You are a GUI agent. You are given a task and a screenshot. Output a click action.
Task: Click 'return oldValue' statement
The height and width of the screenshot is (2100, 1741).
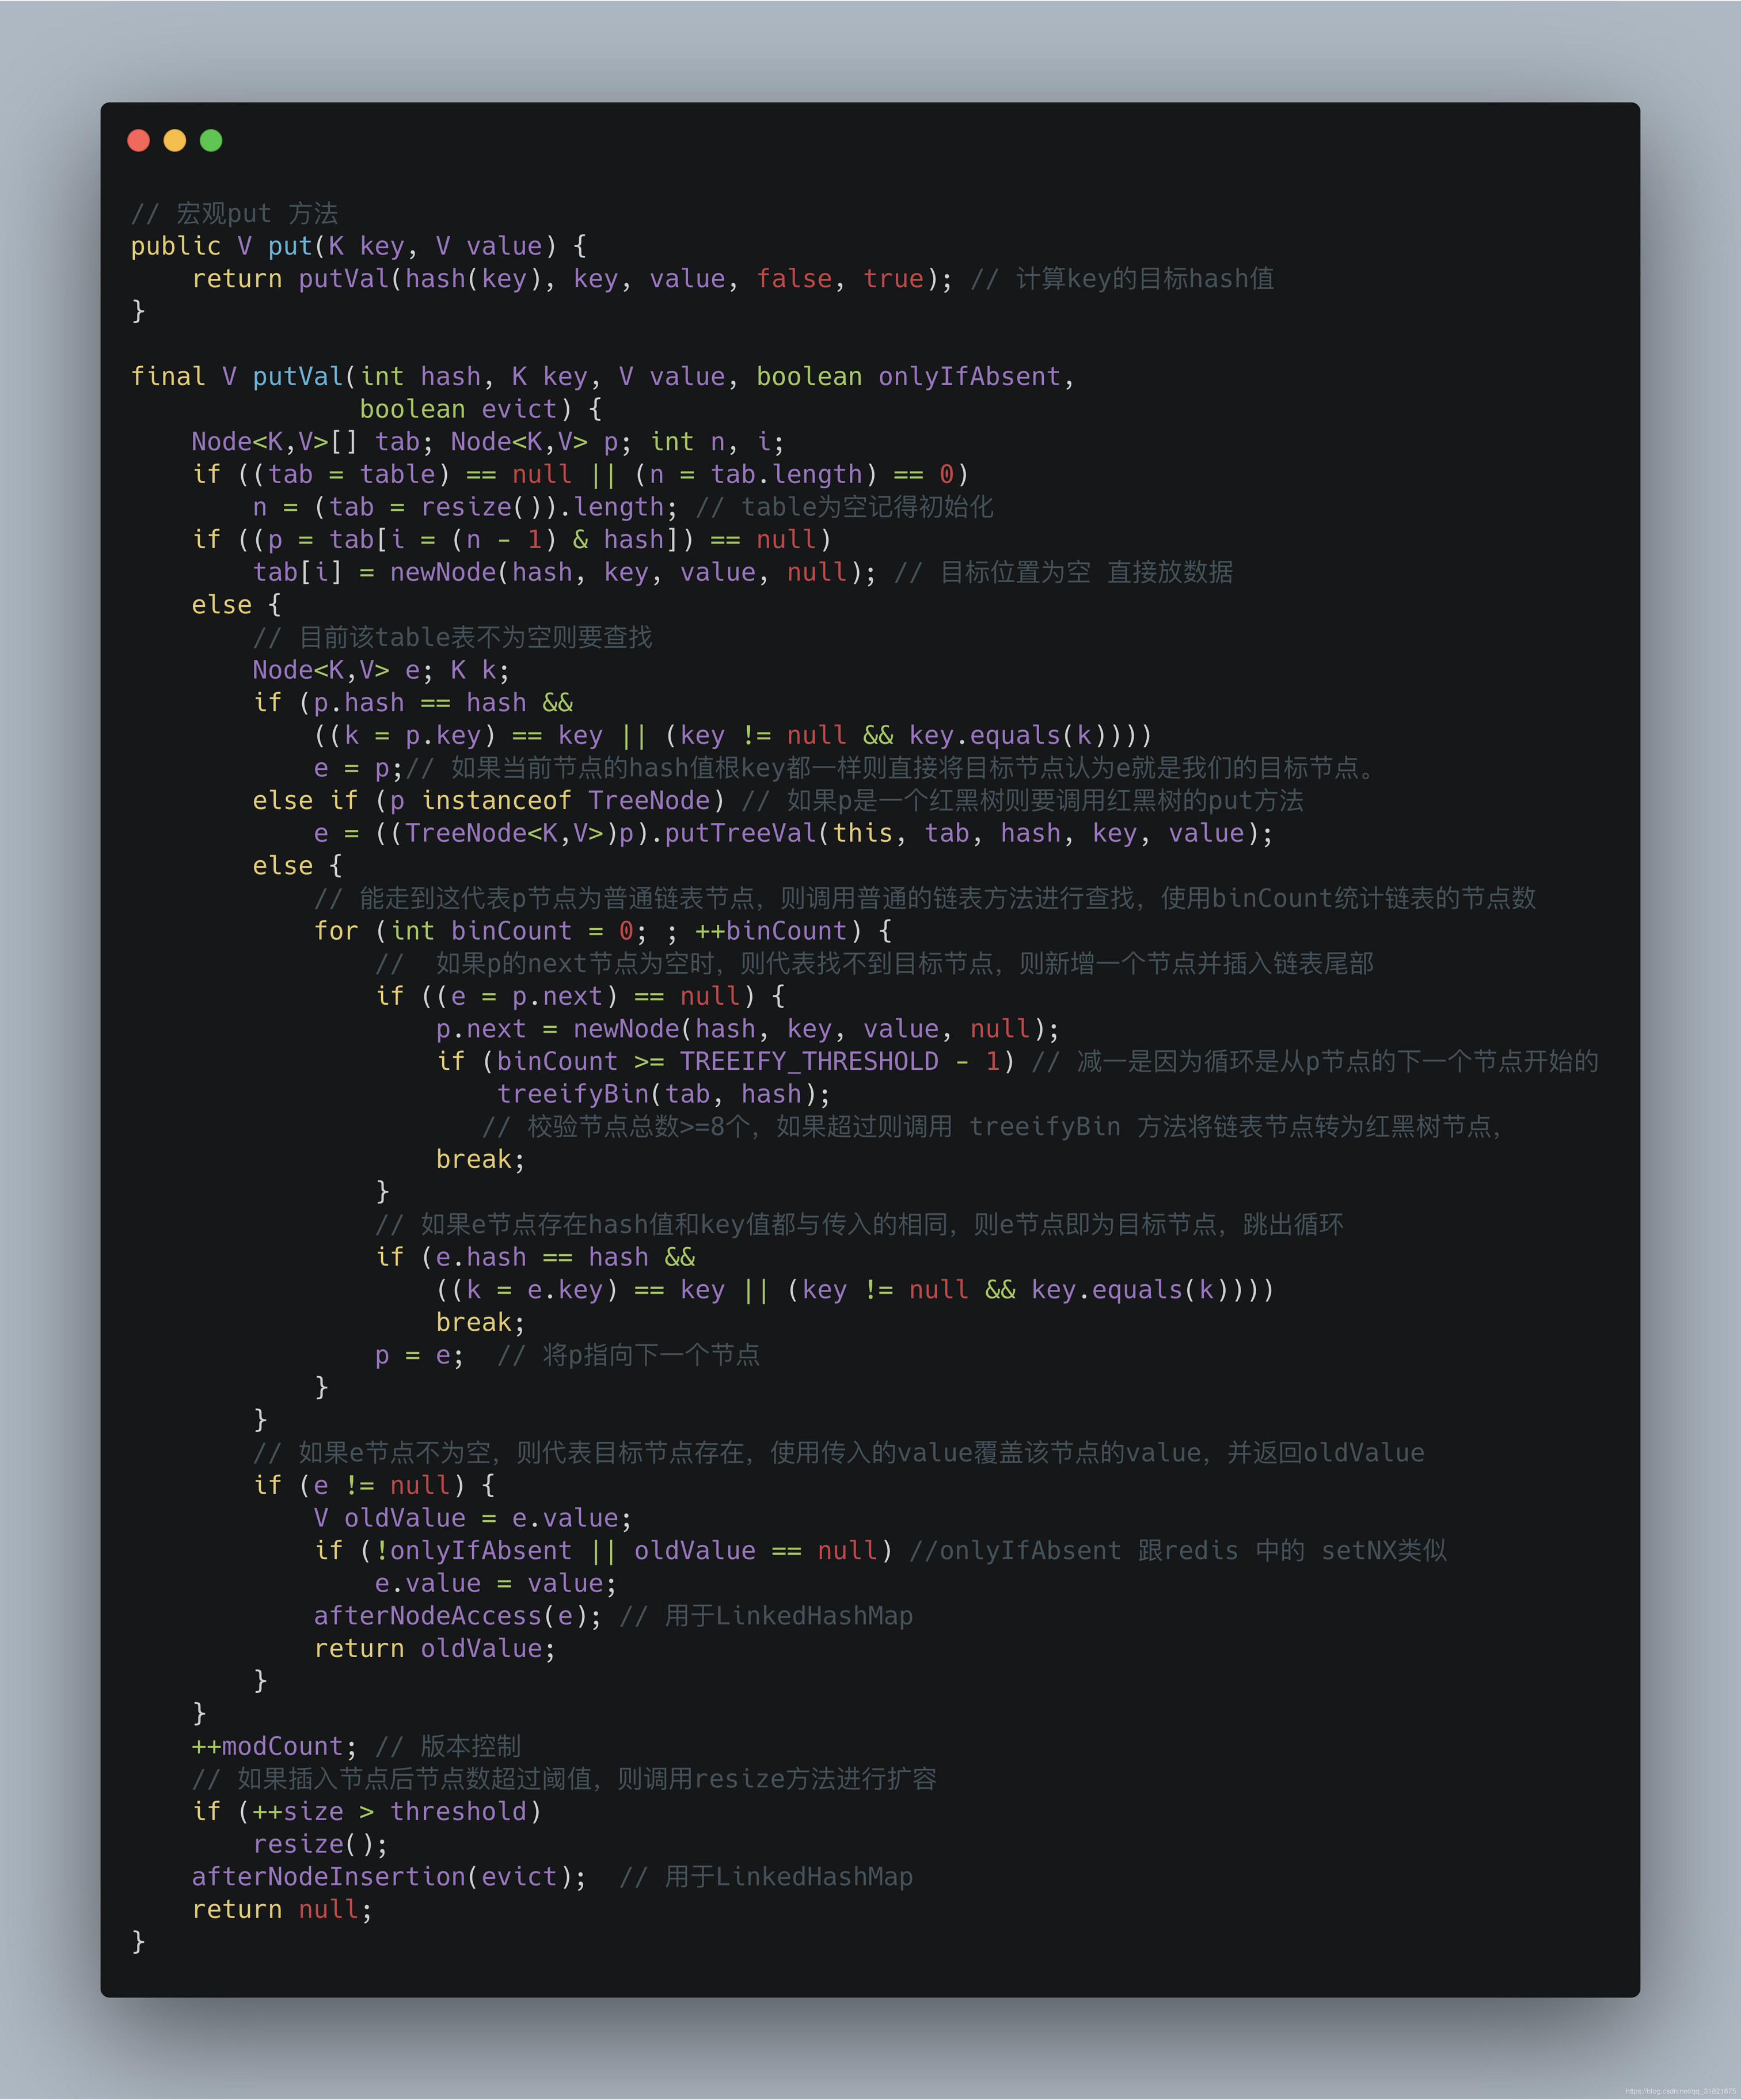[428, 1648]
